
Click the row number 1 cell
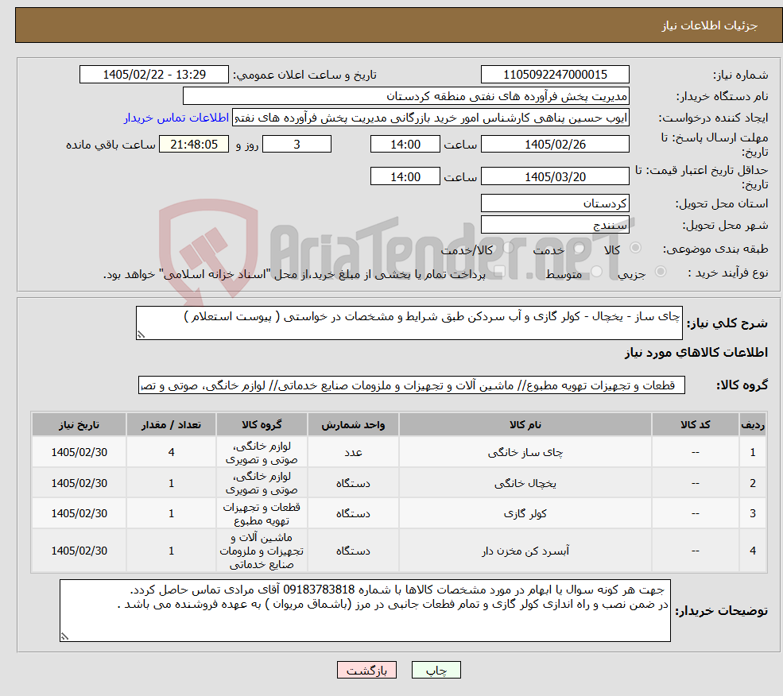(753, 452)
